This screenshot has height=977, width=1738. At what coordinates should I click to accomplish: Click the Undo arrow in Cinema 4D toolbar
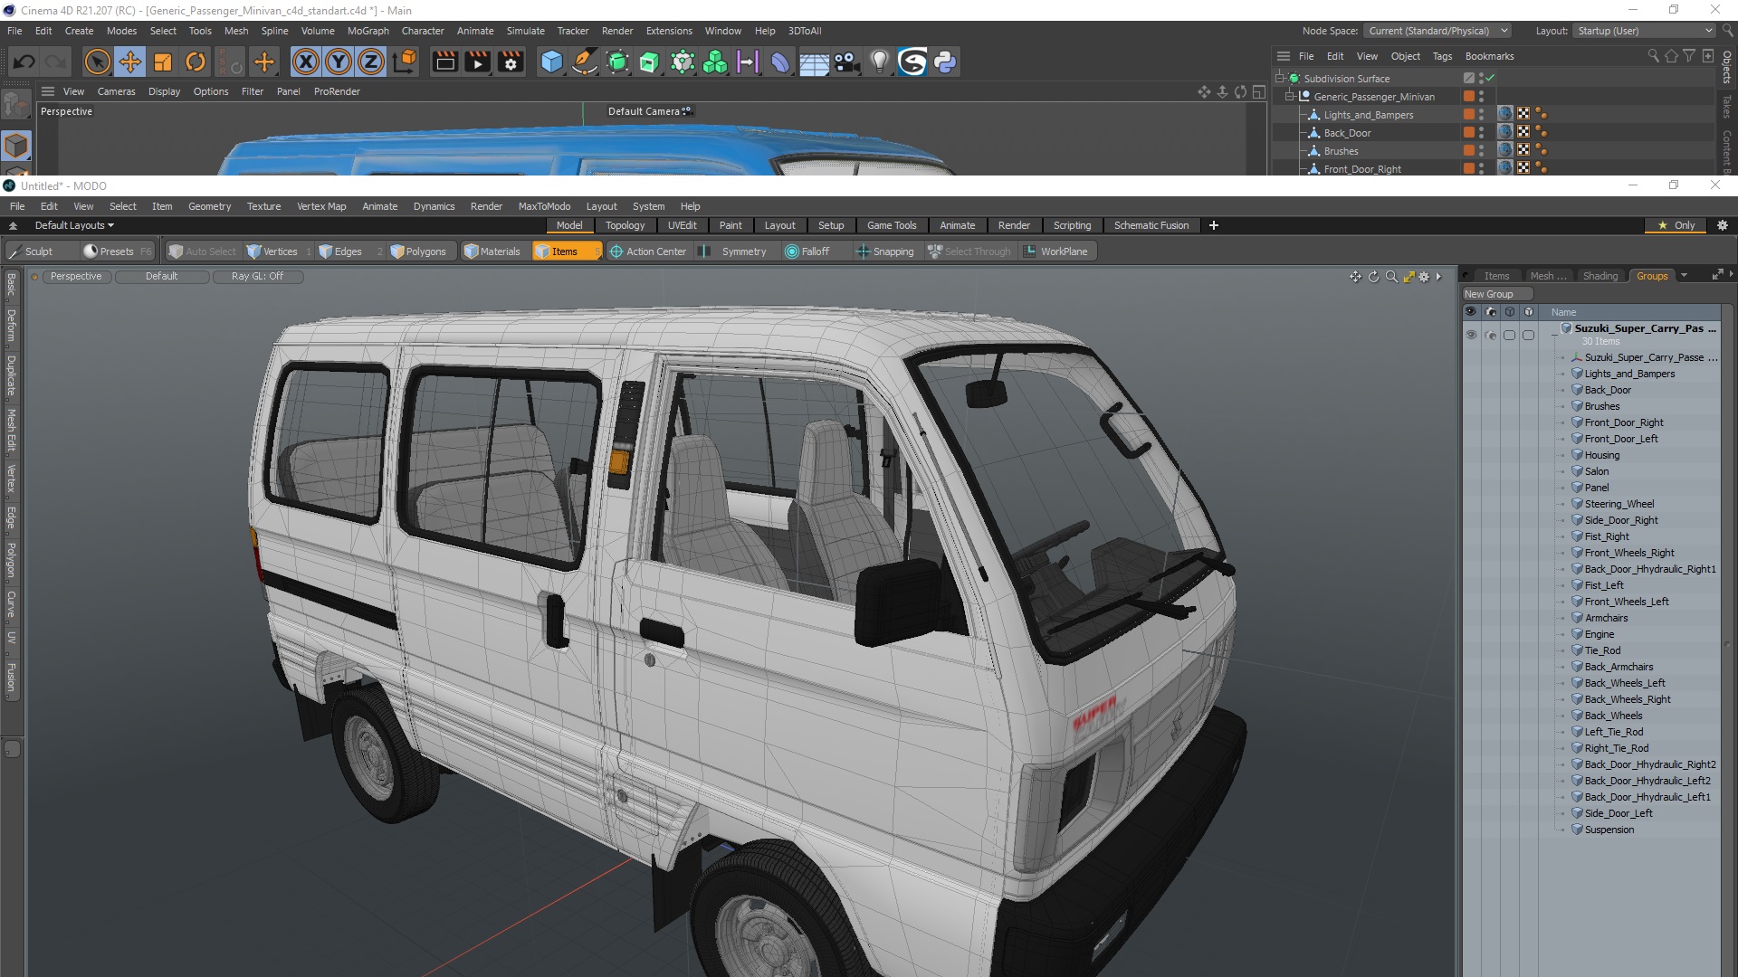tap(24, 62)
